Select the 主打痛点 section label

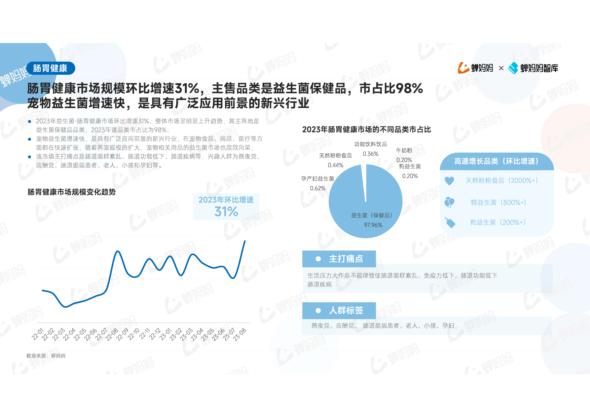coord(346,259)
